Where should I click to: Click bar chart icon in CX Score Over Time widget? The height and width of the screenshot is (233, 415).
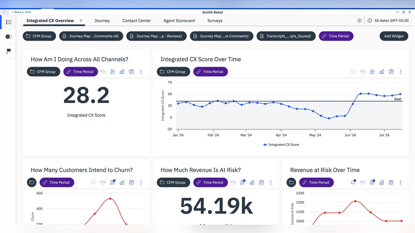[x=381, y=72]
